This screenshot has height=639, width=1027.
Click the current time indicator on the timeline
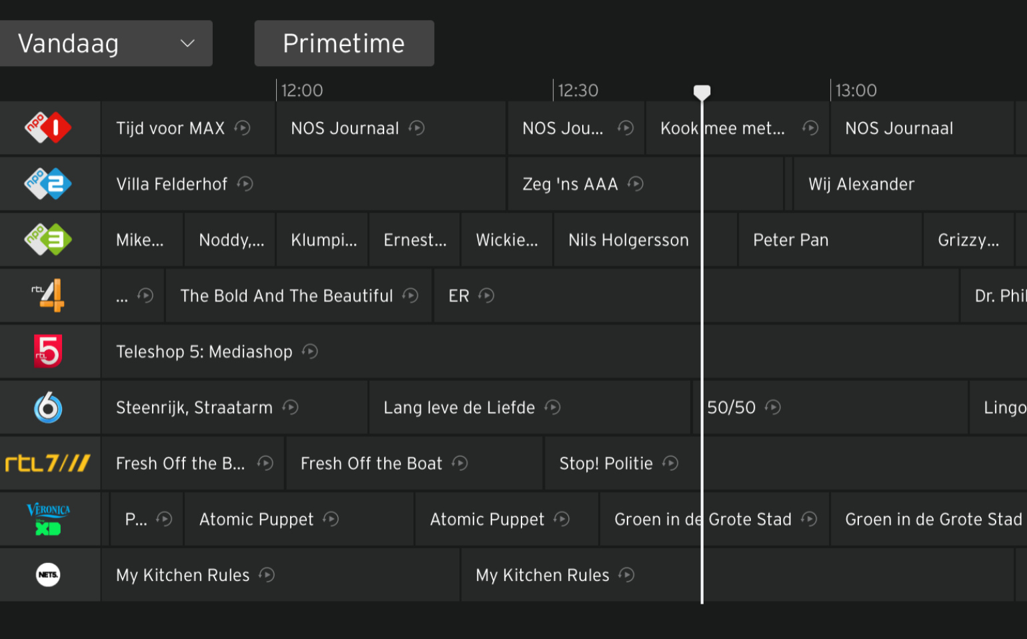point(702,91)
